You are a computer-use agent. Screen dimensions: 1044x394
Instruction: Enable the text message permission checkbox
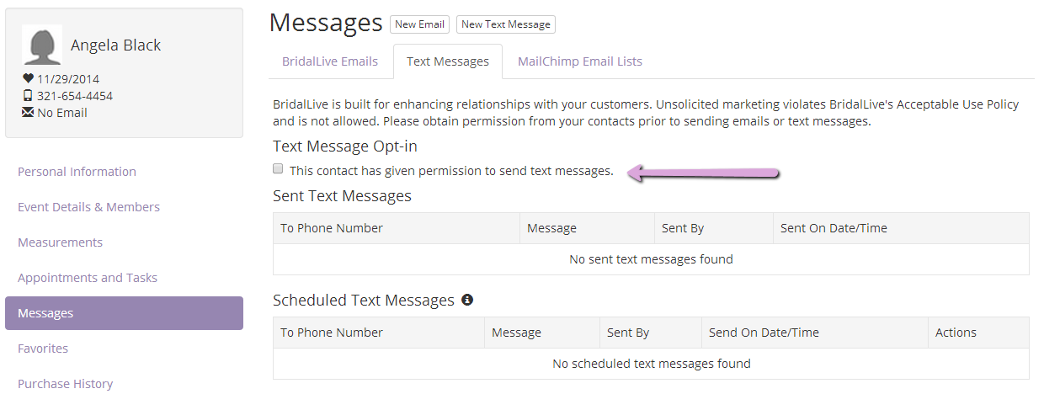278,169
